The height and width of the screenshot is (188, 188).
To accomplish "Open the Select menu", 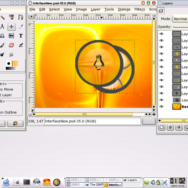I will click(x=55, y=9).
